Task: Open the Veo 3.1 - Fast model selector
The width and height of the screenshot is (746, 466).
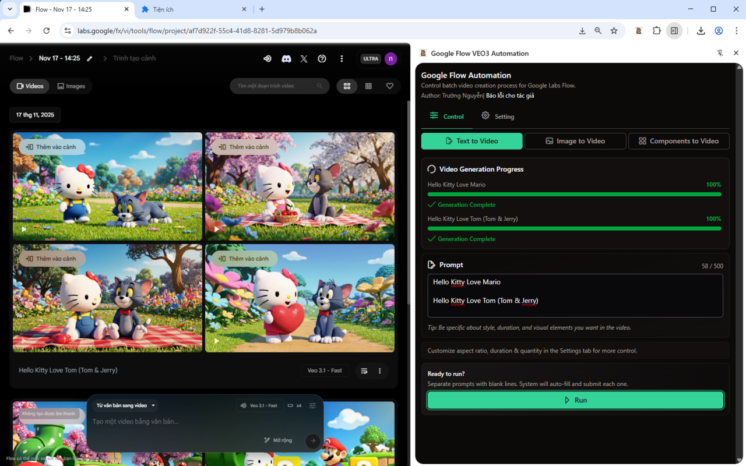Action: pos(259,405)
